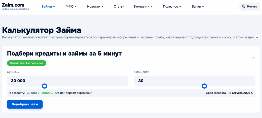Go to the Статьи section

point(119,7)
